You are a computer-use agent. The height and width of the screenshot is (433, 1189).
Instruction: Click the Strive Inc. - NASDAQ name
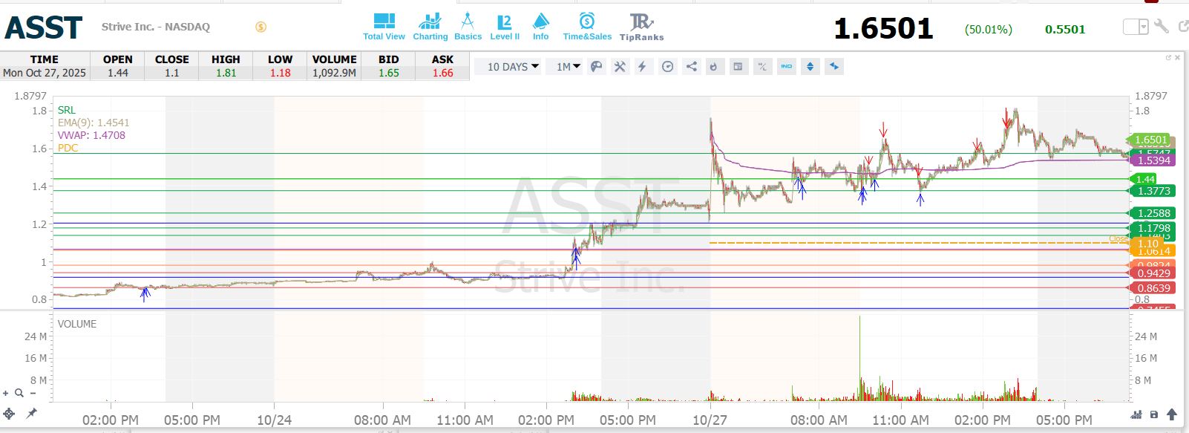pos(156,27)
